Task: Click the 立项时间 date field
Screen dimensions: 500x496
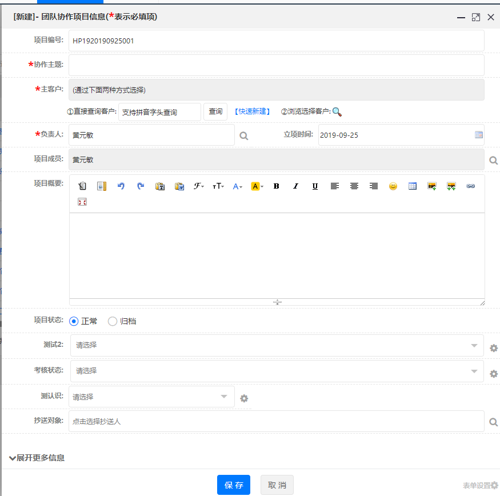Action: pyautogui.click(x=401, y=135)
